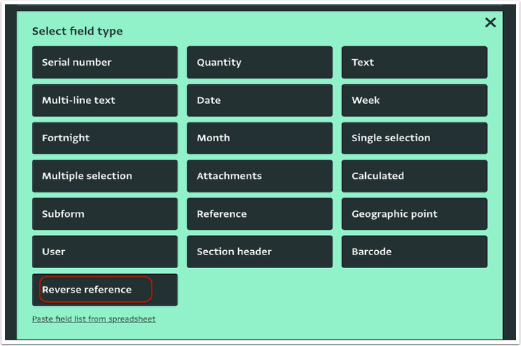Image resolution: width=521 pixels, height=346 pixels.
Task: Select the Date field type
Action: click(x=260, y=100)
